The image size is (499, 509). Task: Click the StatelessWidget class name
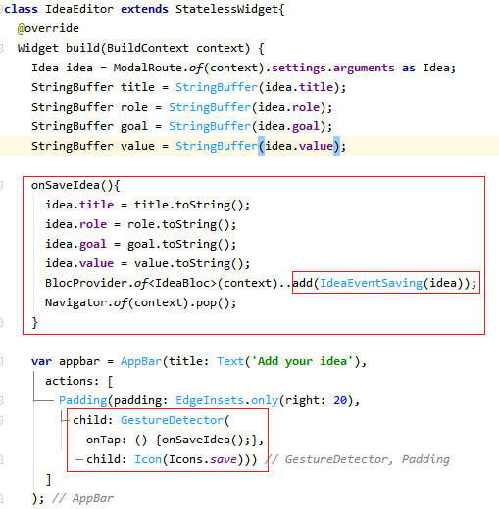tap(227, 9)
